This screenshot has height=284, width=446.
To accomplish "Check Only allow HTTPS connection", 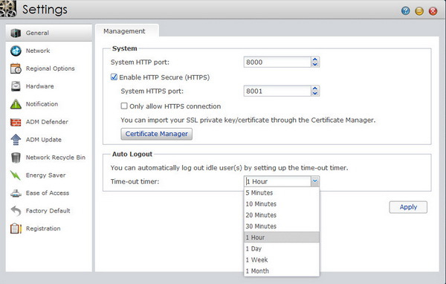I will (x=124, y=106).
